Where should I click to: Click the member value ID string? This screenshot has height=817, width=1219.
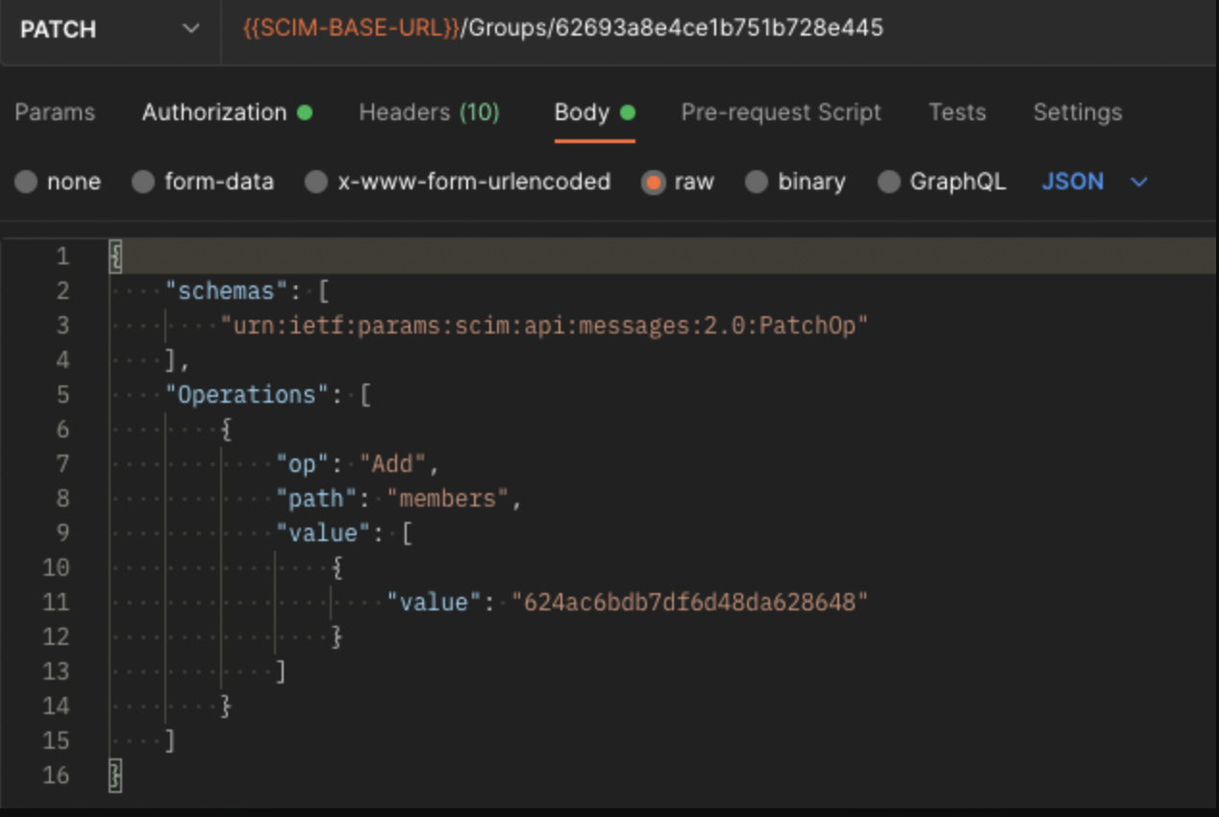click(689, 603)
